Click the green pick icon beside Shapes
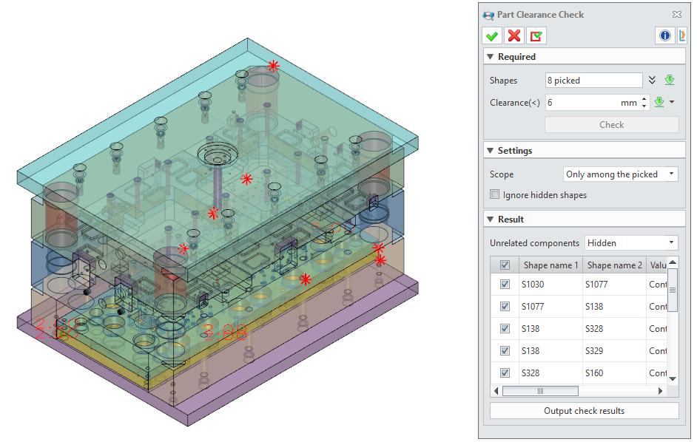The image size is (697, 442). [670, 81]
